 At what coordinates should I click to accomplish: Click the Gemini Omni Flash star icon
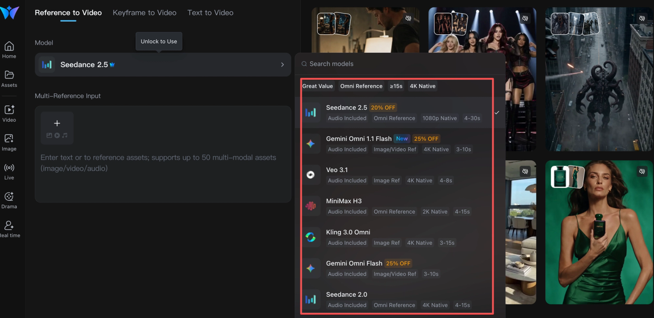coord(311,269)
